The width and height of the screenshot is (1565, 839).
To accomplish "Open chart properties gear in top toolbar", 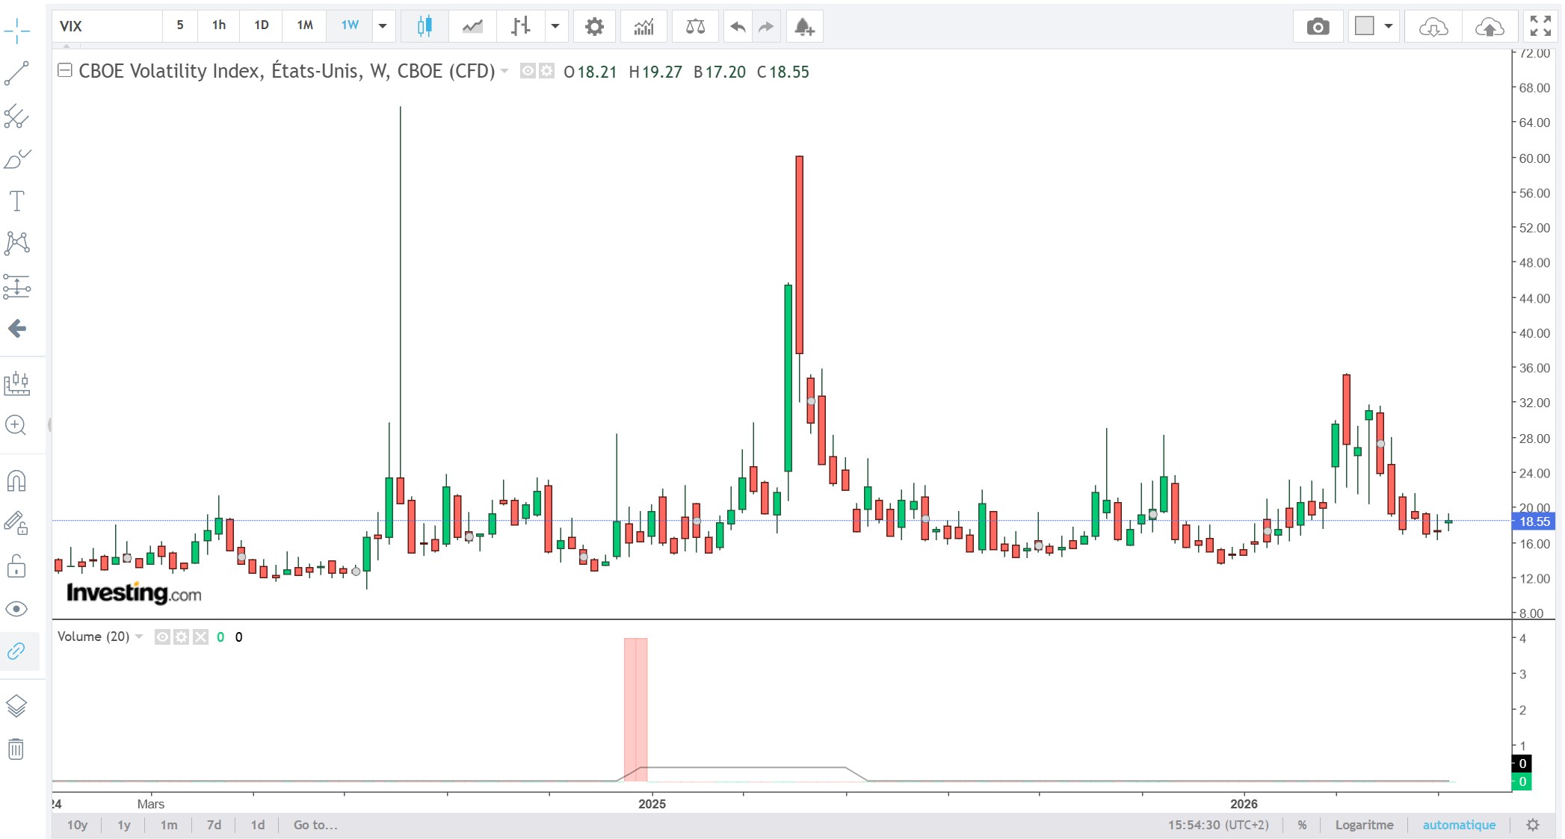I will (594, 27).
